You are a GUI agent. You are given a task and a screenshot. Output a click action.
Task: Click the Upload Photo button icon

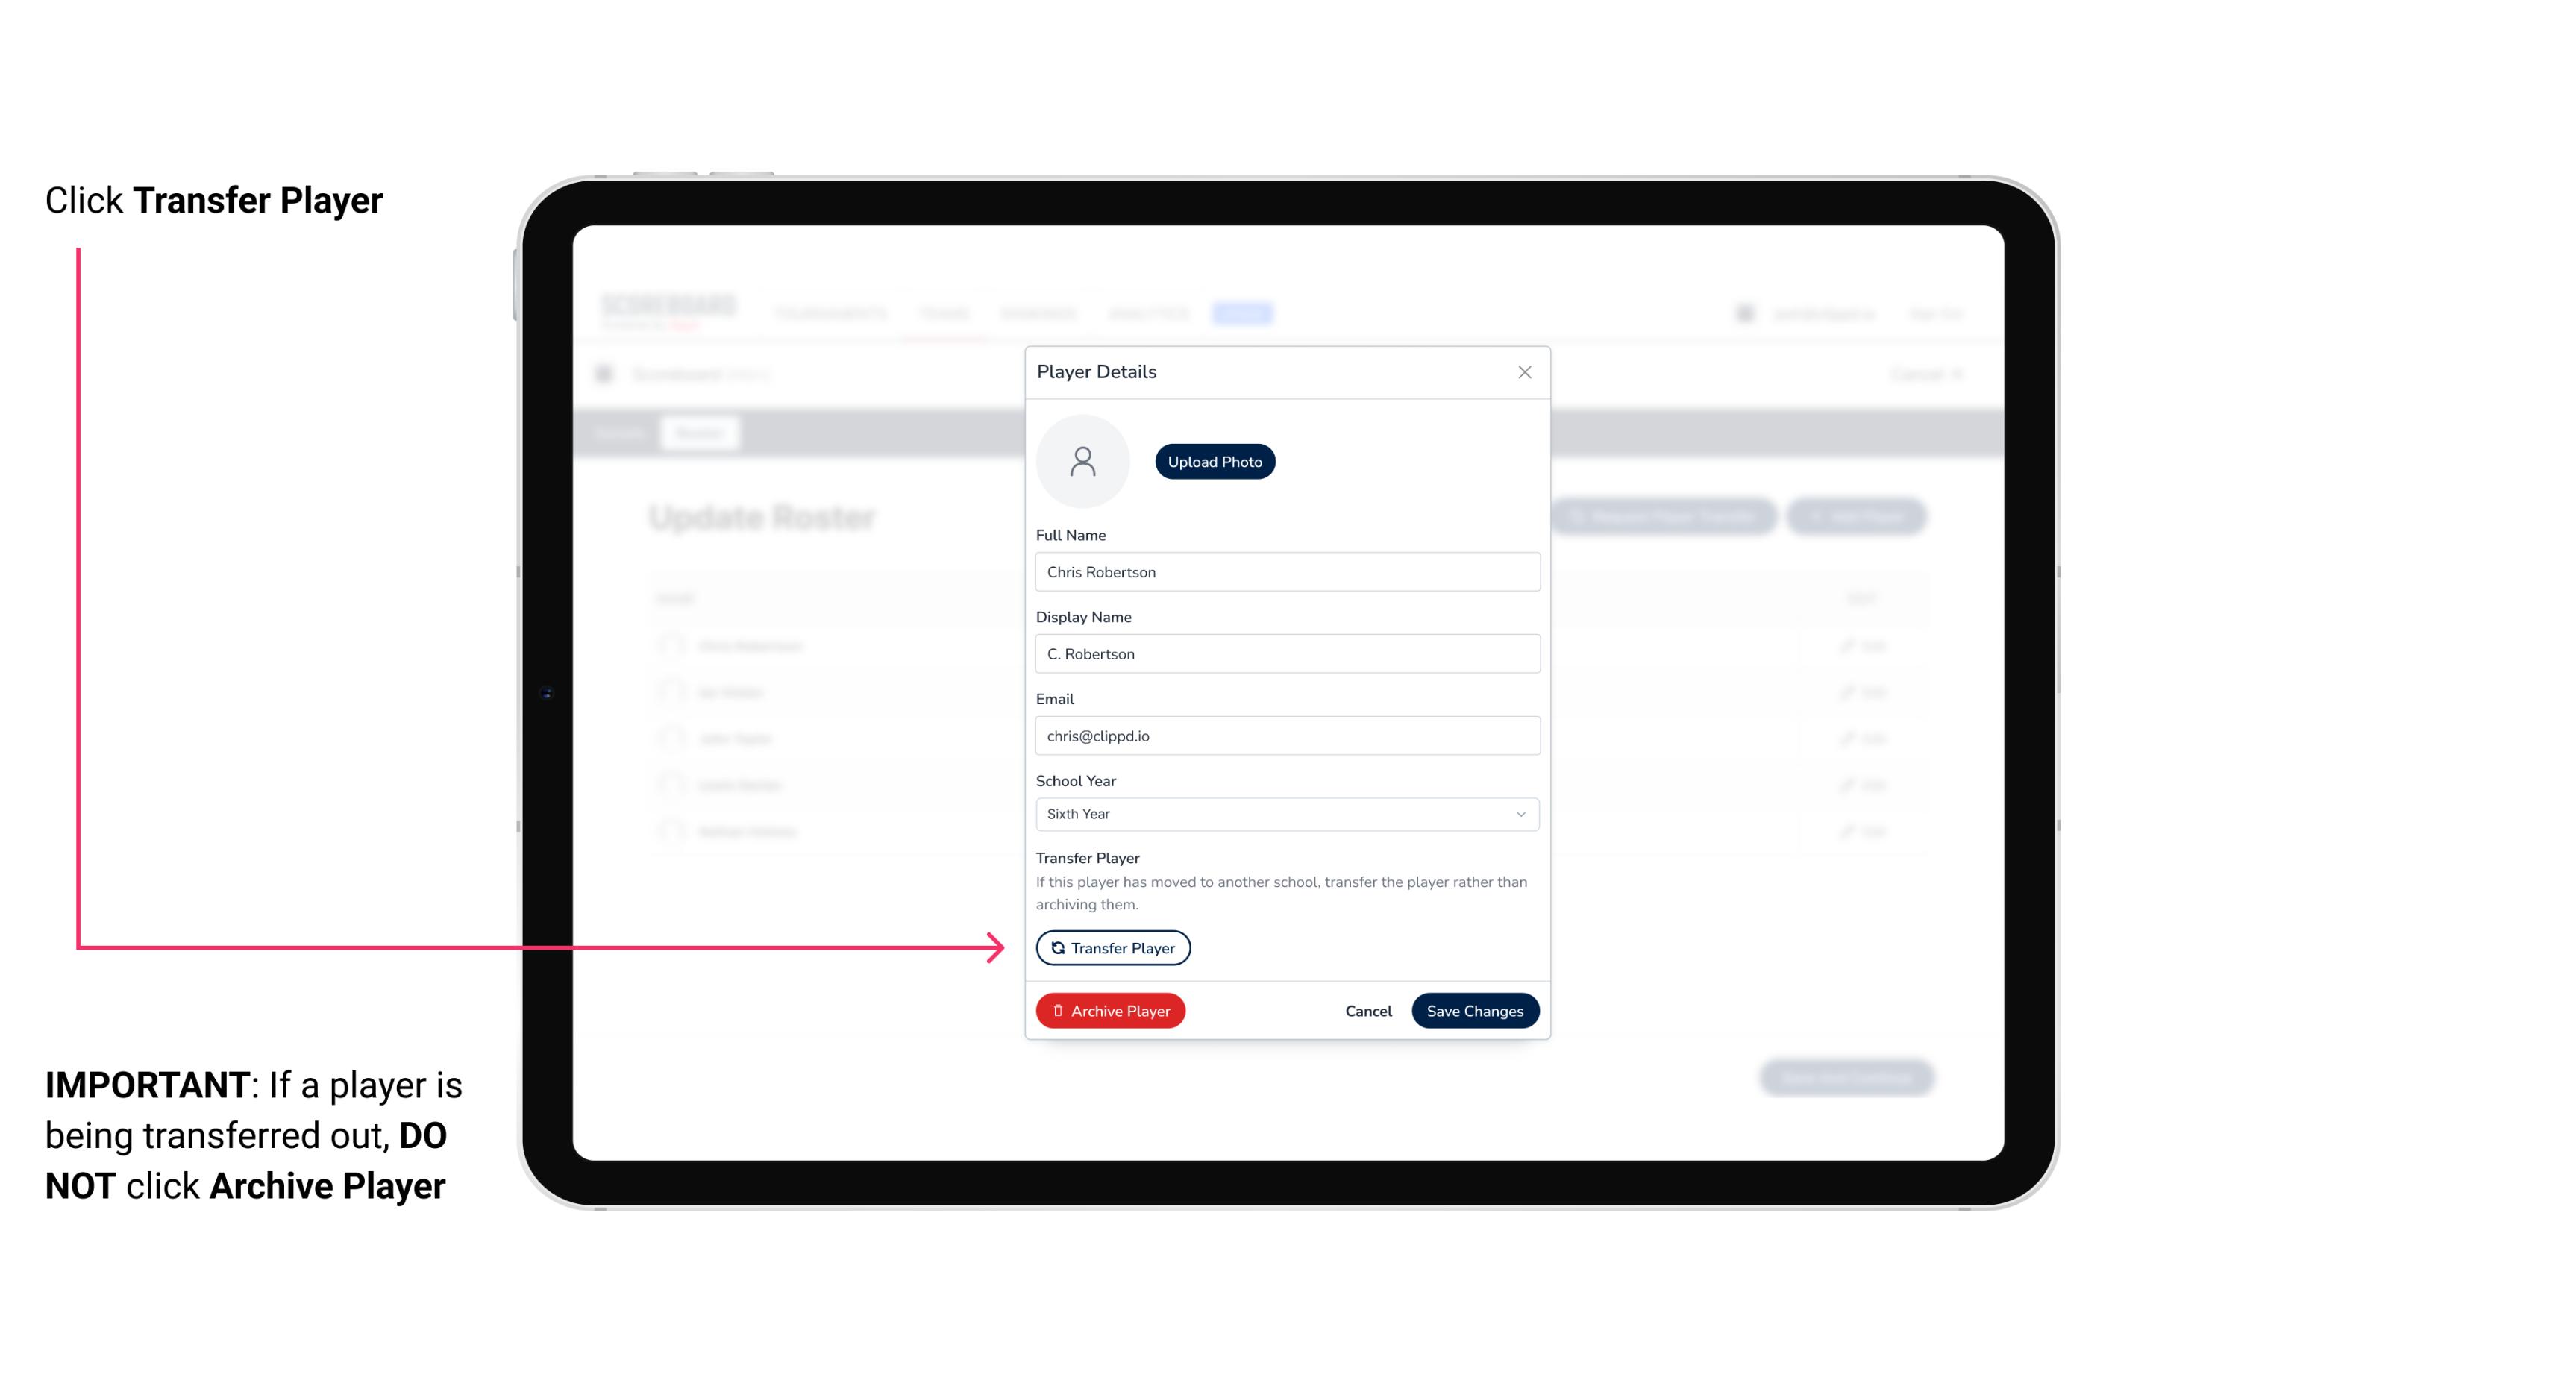tap(1215, 462)
